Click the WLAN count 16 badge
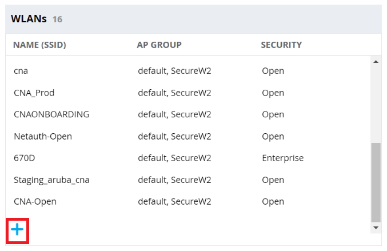The image size is (387, 251). [57, 19]
